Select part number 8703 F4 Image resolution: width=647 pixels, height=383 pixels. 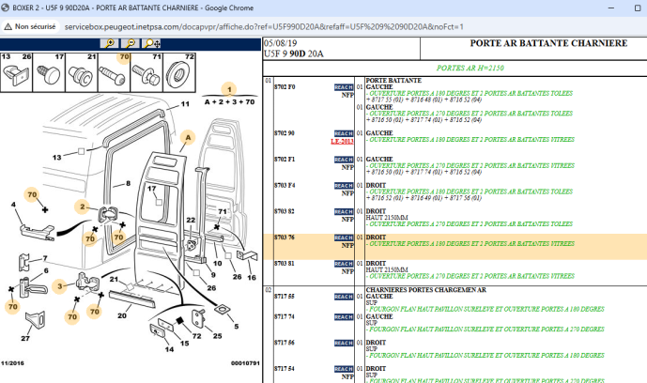(x=285, y=186)
